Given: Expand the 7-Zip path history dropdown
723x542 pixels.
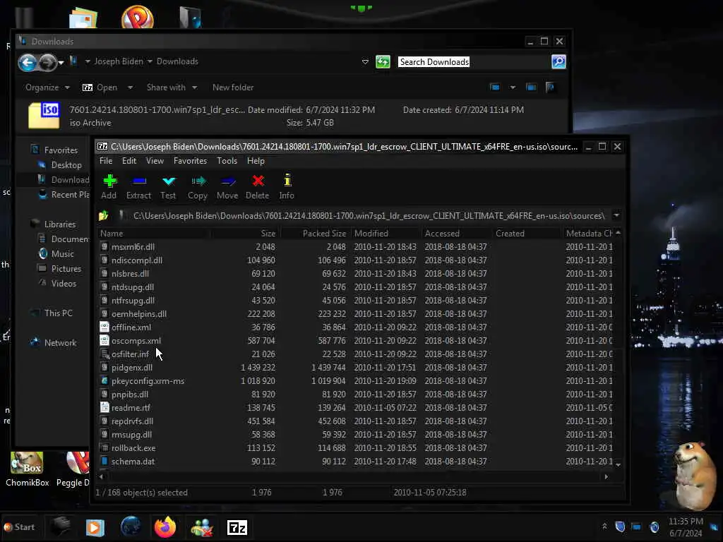Looking at the screenshot, I should tap(616, 215).
